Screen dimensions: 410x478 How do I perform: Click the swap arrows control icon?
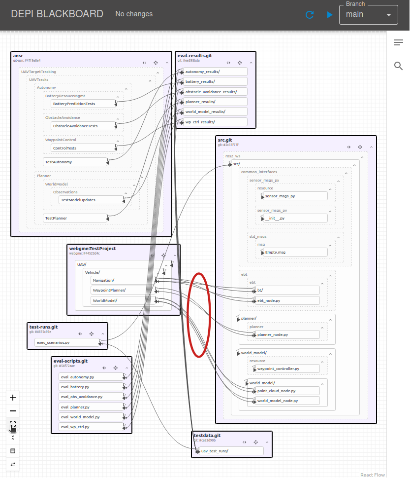(13, 464)
